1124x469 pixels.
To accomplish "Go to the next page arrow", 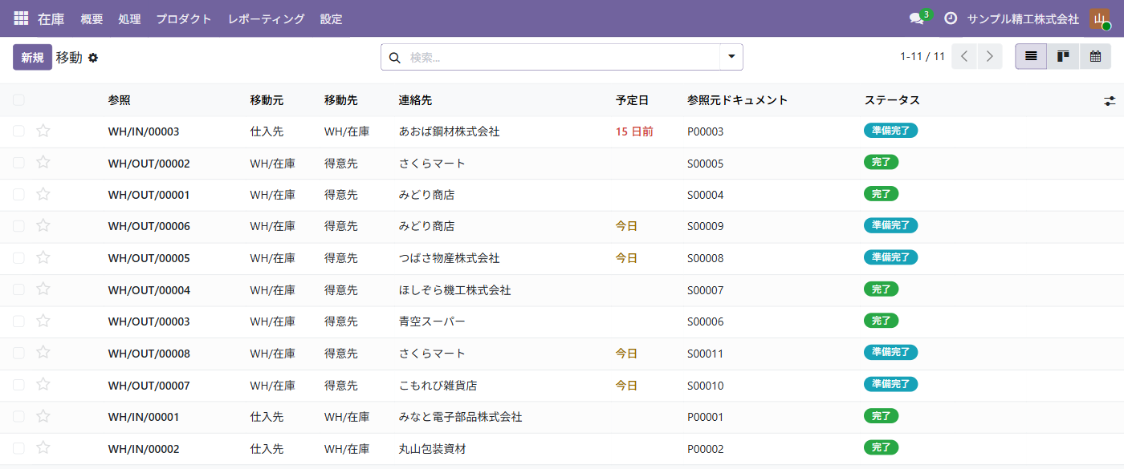I will (990, 57).
